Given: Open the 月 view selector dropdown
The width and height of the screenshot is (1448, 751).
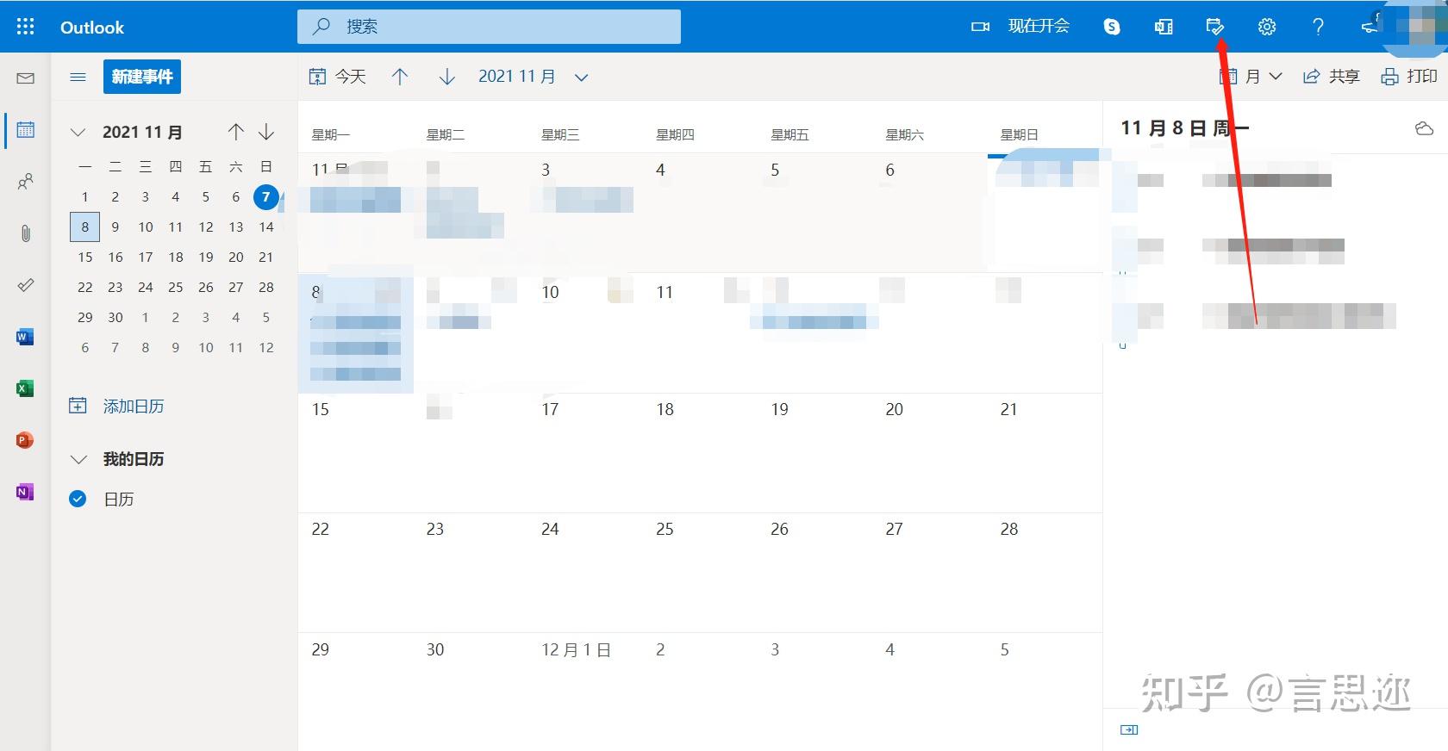Looking at the screenshot, I should [1251, 77].
